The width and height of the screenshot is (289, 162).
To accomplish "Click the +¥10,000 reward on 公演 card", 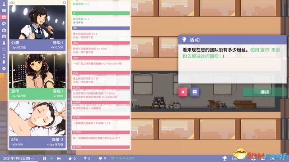I will click(x=57, y=47).
